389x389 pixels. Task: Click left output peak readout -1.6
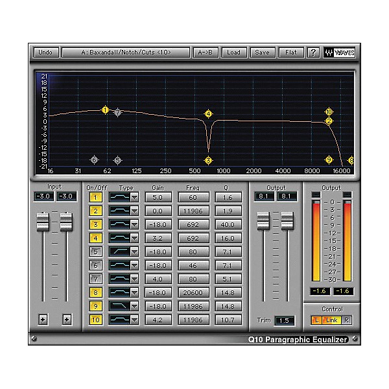[320, 291]
